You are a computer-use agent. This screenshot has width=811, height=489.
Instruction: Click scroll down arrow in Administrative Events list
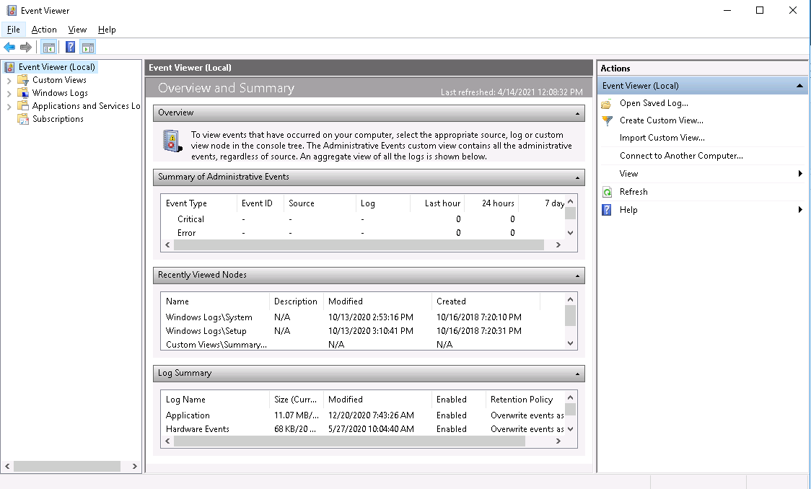[571, 233]
